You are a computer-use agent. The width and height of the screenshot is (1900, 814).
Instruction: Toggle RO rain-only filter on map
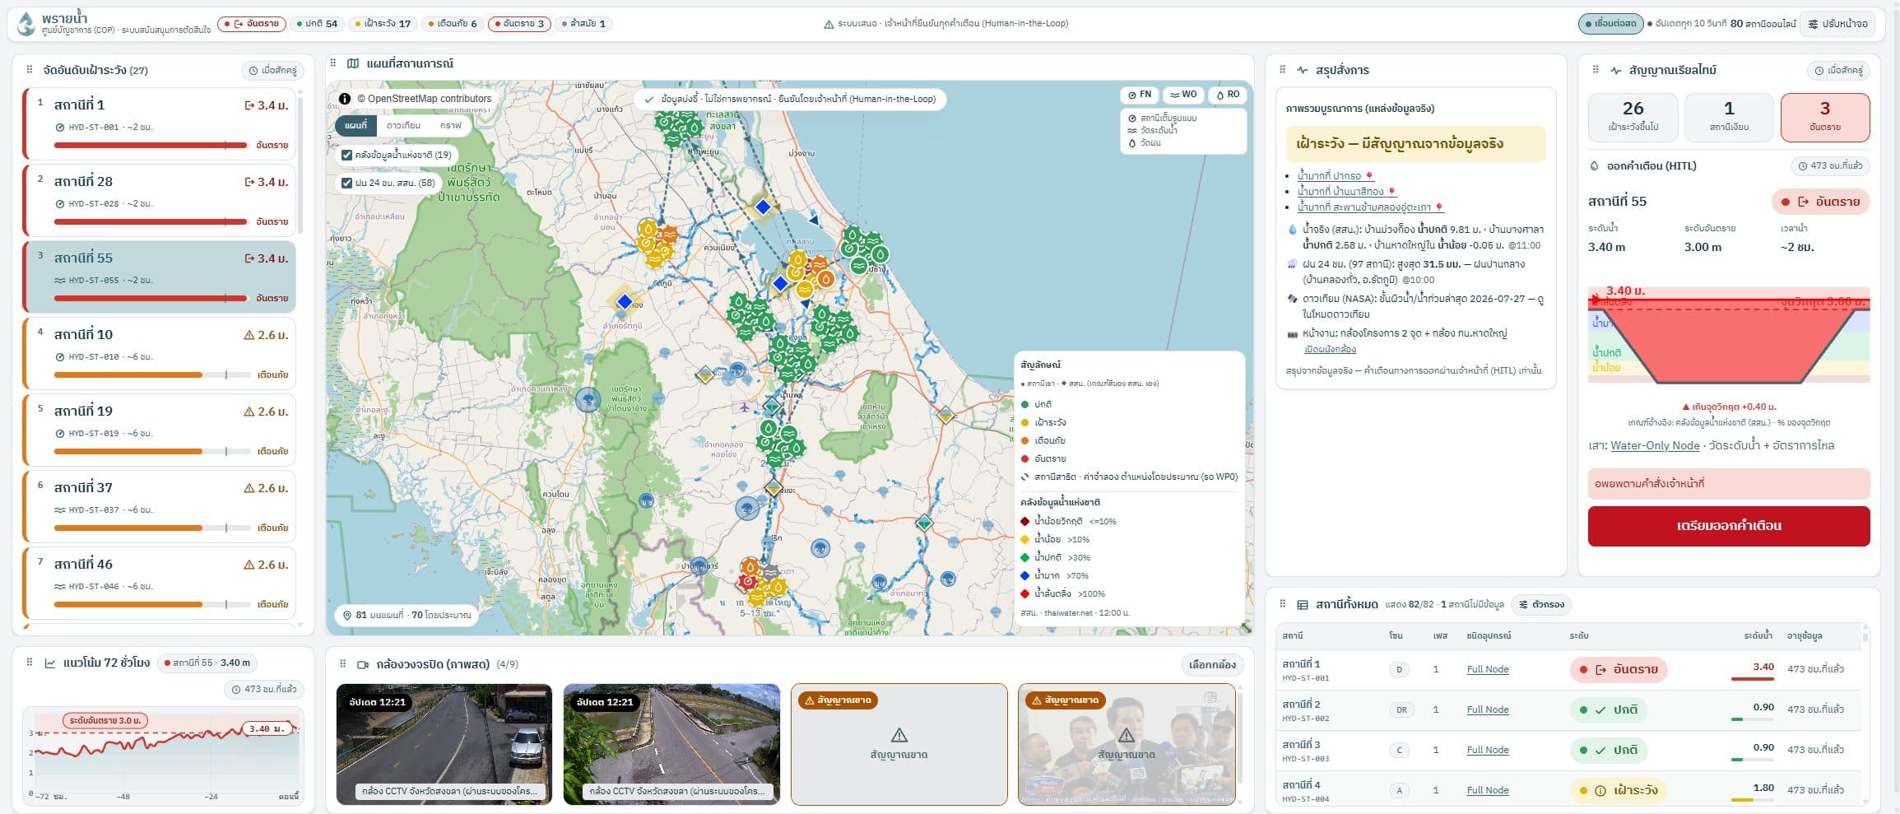point(1227,95)
